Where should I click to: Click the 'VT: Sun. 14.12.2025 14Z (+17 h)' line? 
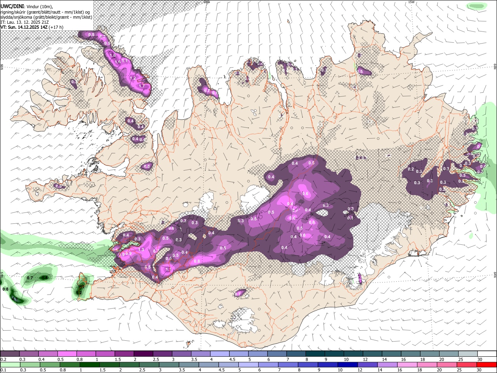[x=32, y=27]
